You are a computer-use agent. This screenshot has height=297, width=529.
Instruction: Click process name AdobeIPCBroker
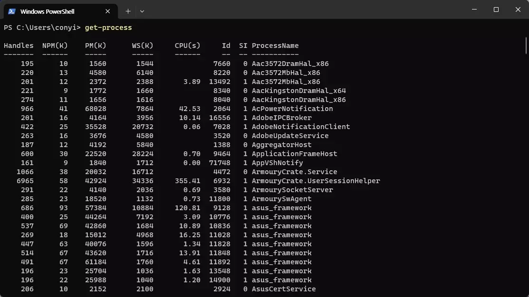[x=282, y=118]
